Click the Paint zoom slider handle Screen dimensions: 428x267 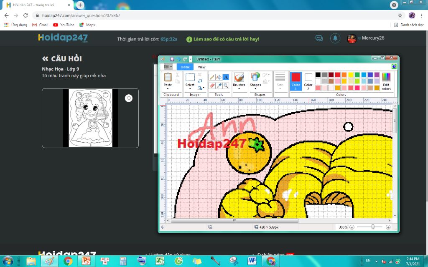(373, 227)
